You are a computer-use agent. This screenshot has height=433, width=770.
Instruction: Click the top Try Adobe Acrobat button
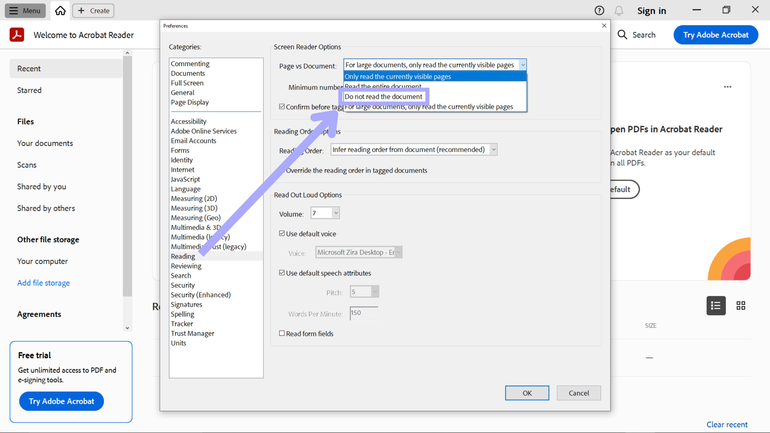(716, 35)
